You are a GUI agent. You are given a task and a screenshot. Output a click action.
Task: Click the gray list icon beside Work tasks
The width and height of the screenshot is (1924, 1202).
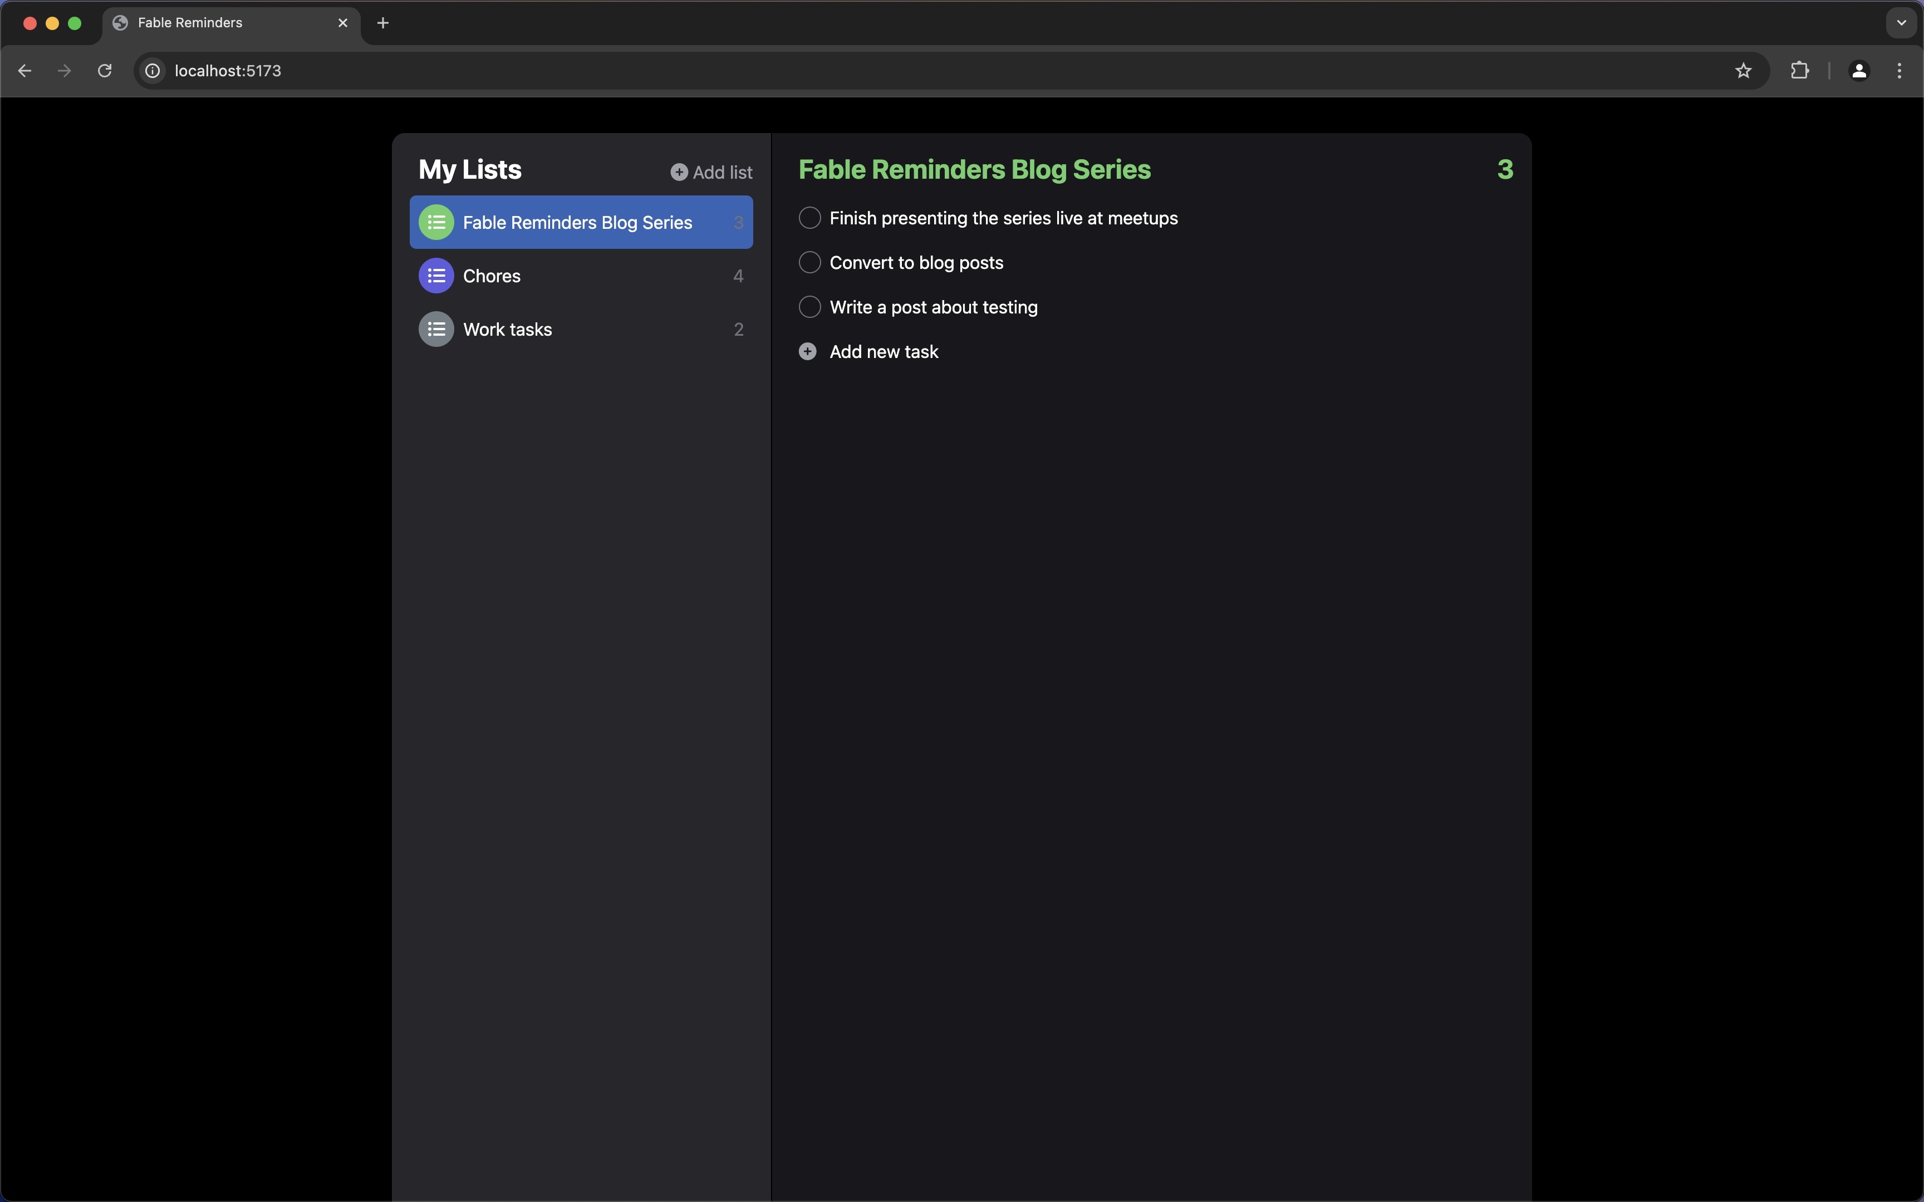point(436,329)
